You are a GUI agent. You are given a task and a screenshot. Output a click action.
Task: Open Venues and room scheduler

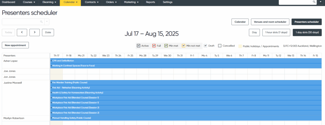(x=270, y=22)
